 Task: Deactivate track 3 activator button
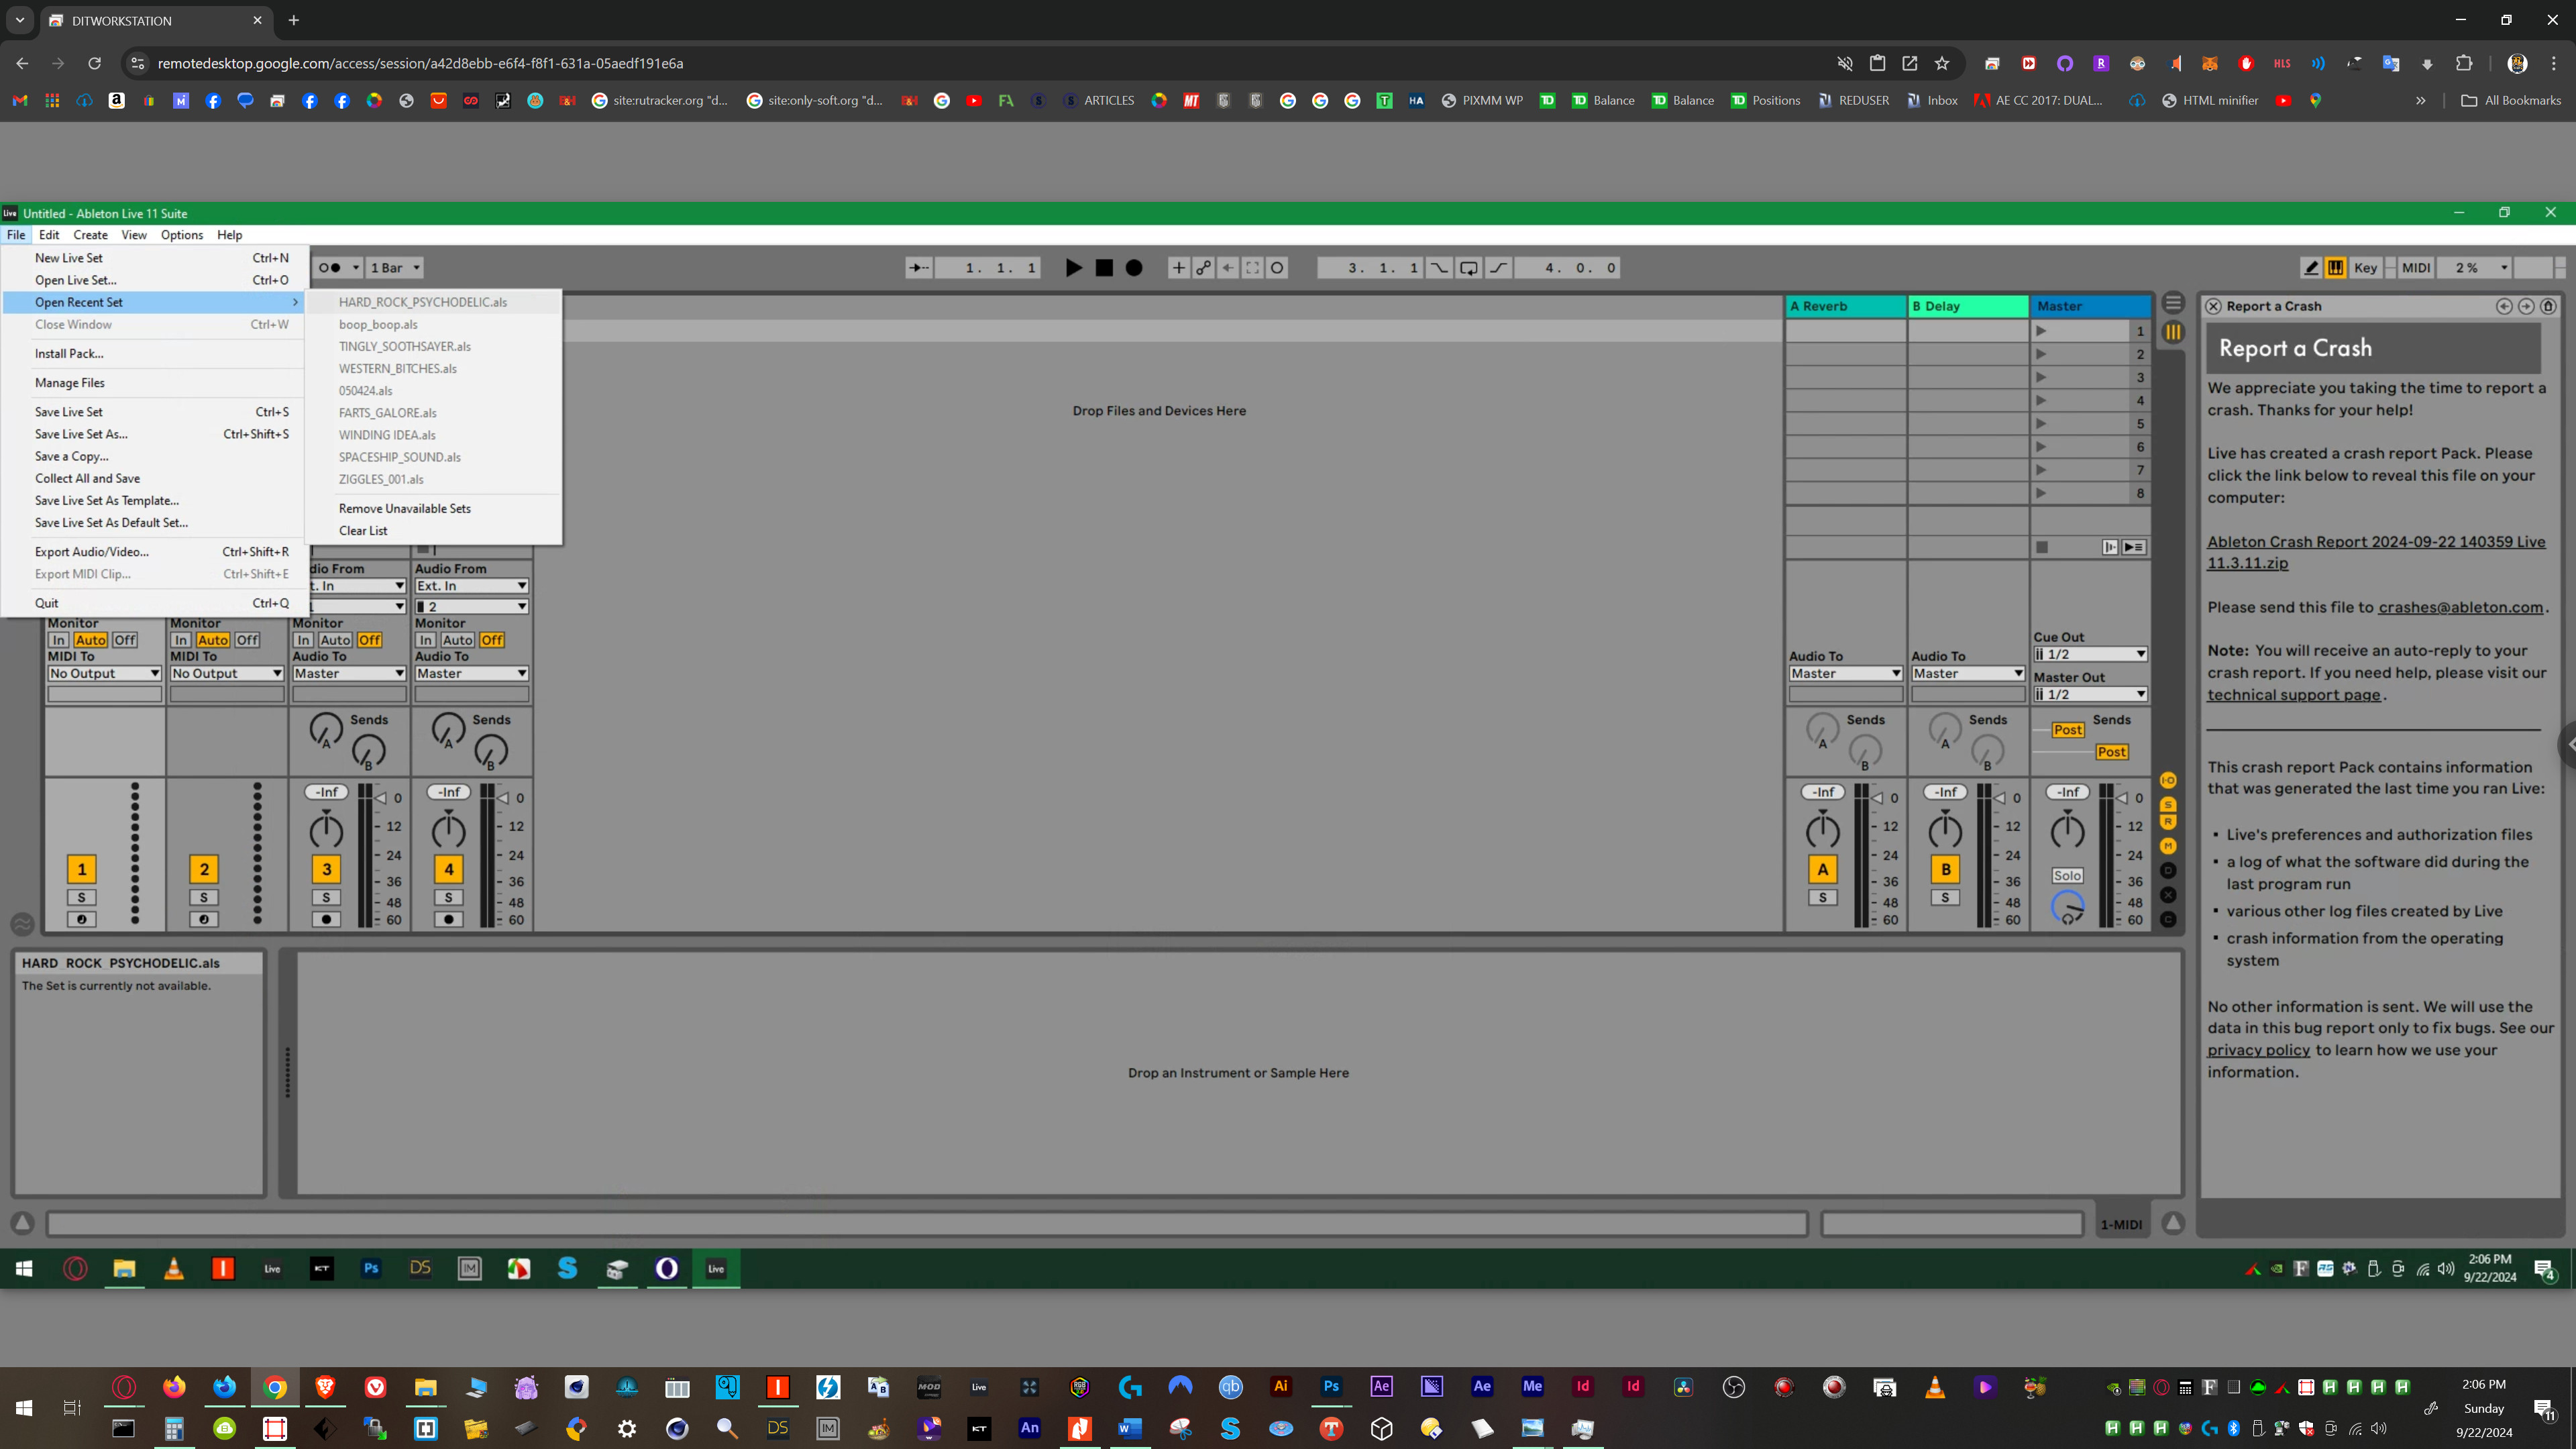click(x=326, y=869)
